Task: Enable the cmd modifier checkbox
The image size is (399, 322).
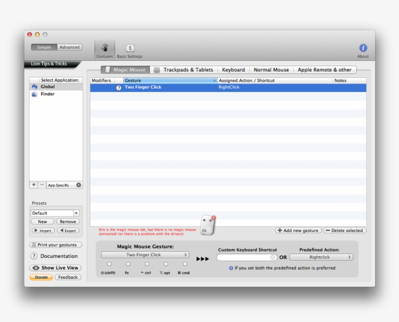Action: tap(185, 264)
